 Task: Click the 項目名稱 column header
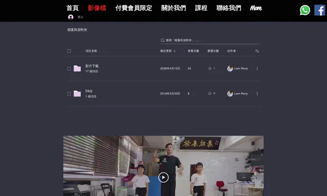coord(91,51)
